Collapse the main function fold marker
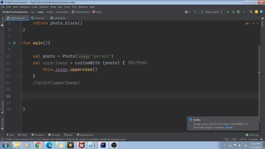The width and height of the screenshot is (265, 149). pyautogui.click(x=21, y=43)
